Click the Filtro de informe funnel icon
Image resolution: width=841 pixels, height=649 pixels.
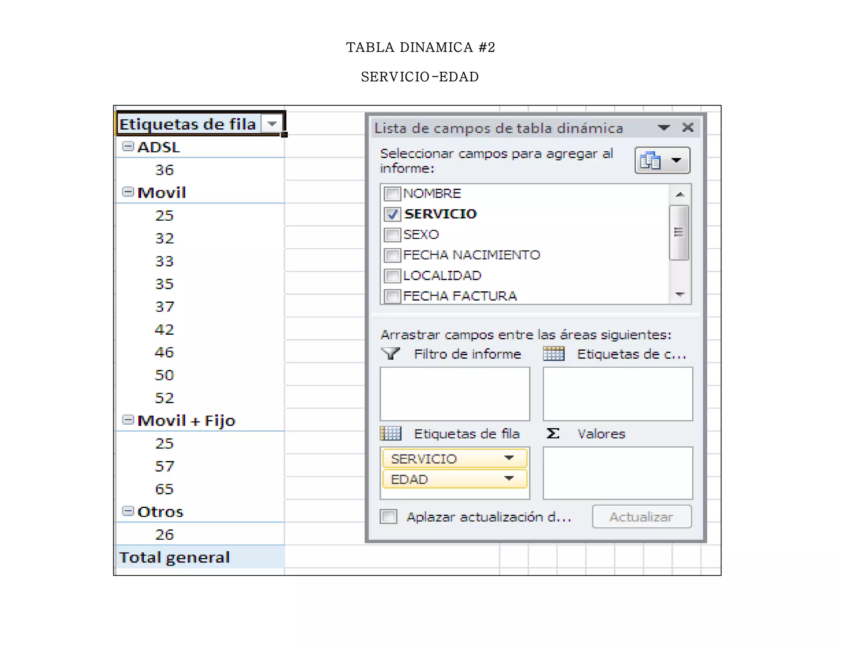point(391,353)
